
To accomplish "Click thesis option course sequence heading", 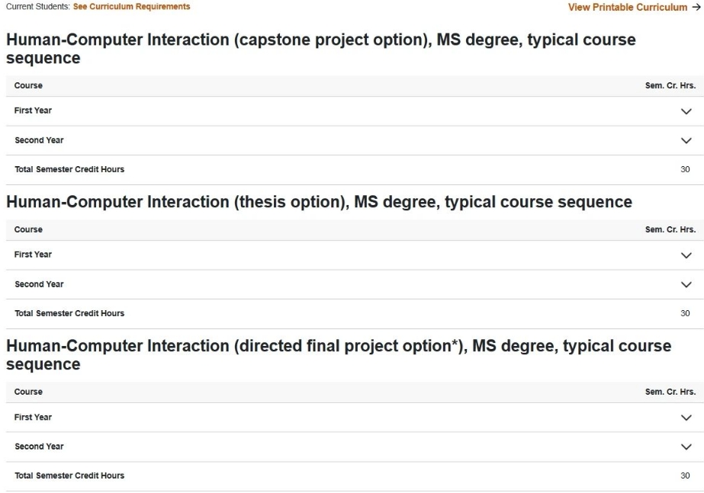I will [320, 202].
